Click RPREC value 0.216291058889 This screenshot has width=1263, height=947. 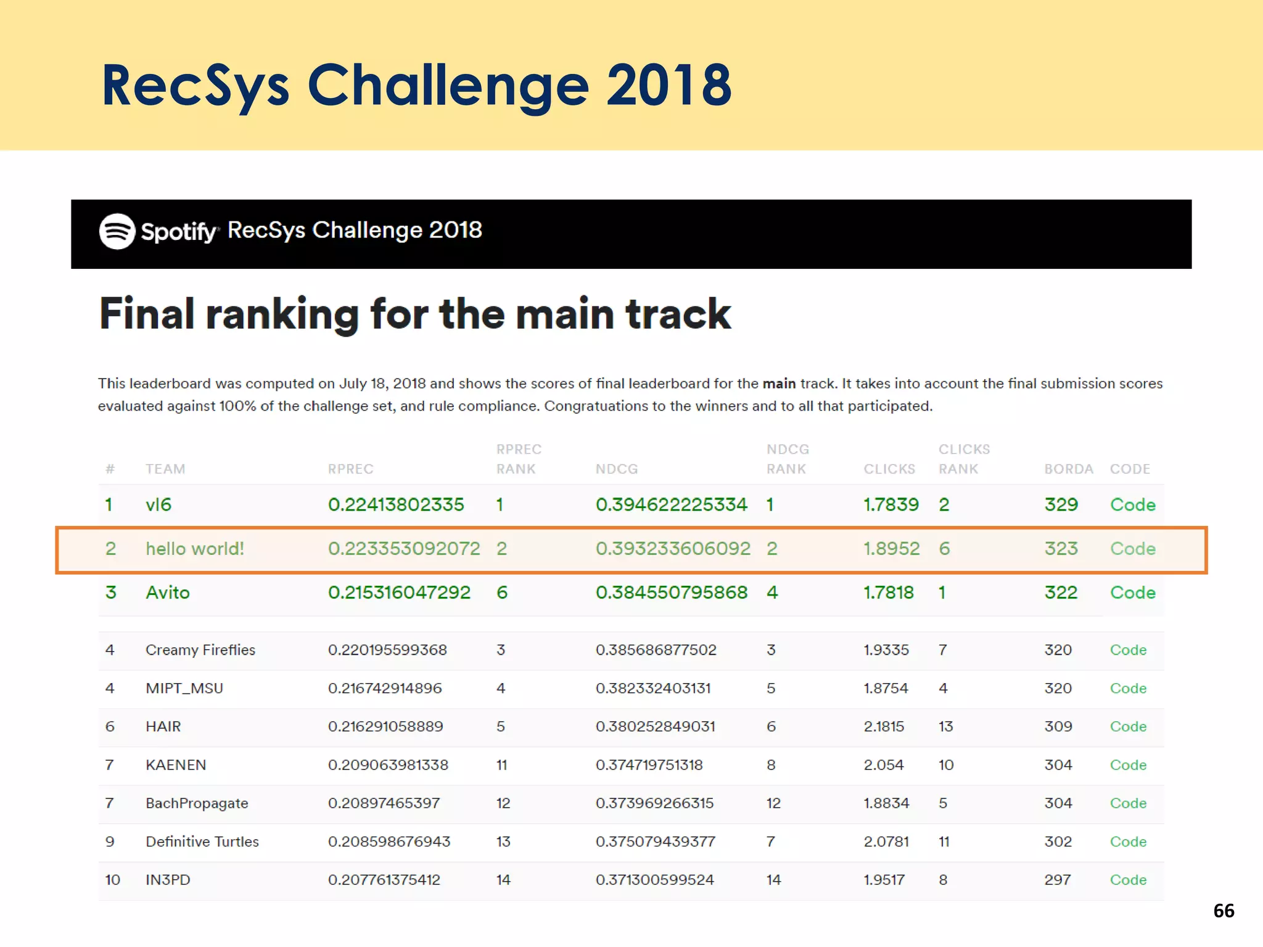(x=385, y=726)
